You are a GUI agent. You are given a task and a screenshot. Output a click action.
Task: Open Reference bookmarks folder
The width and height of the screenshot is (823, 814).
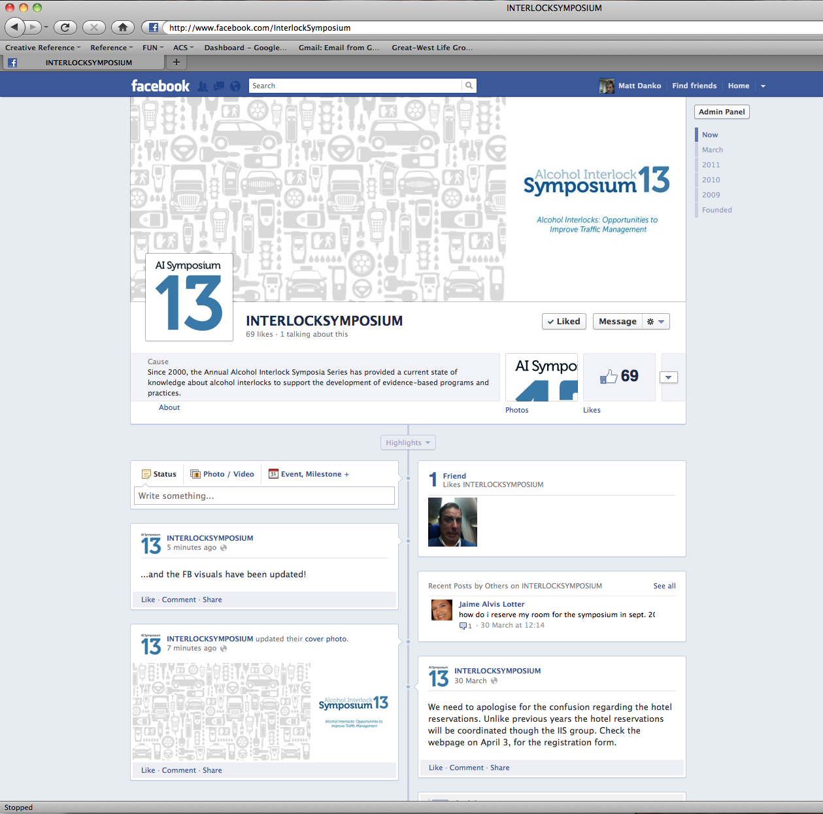(x=111, y=48)
